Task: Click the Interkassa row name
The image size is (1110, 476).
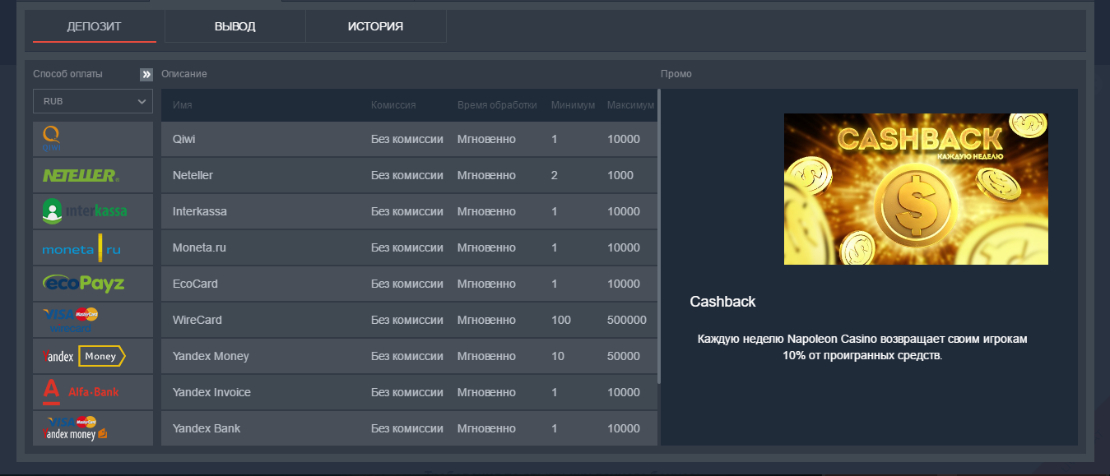Action: pos(200,211)
